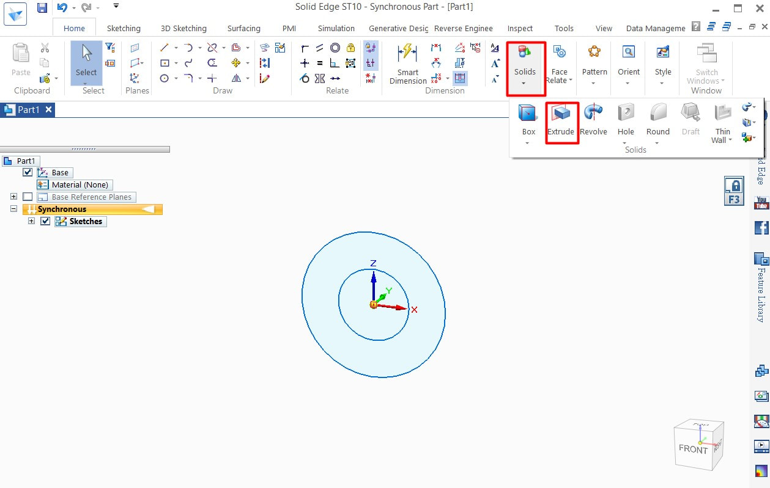Open the Pattern tool
The width and height of the screenshot is (770, 488).
pyautogui.click(x=594, y=64)
